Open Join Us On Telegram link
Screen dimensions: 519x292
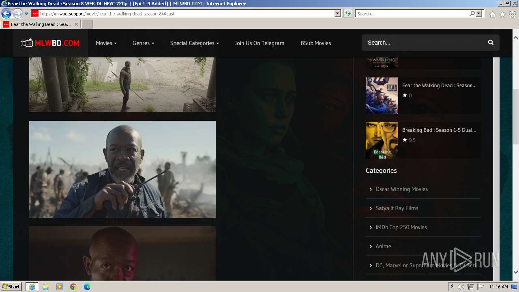point(259,43)
